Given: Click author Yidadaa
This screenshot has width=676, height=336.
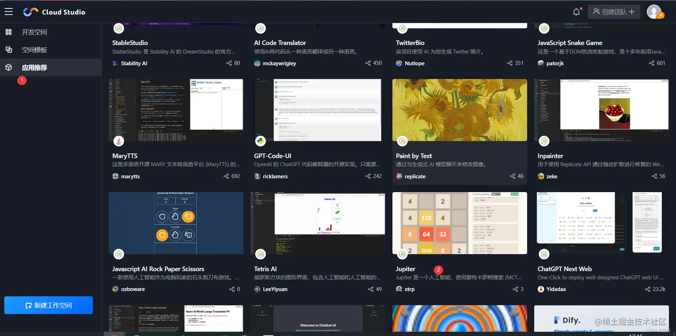Looking at the screenshot, I should pos(556,290).
